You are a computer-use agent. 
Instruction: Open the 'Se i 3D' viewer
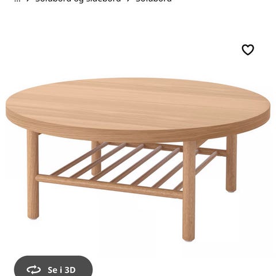[53, 266]
